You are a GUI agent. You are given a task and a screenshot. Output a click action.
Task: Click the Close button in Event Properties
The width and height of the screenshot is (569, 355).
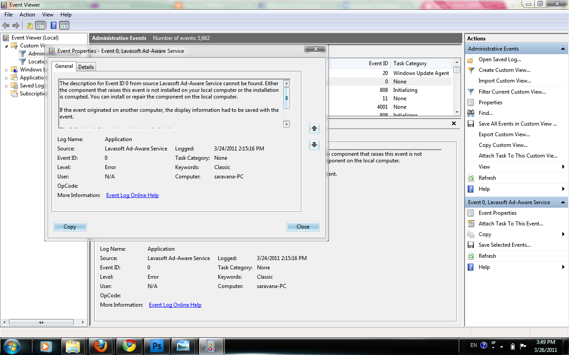[x=303, y=227]
